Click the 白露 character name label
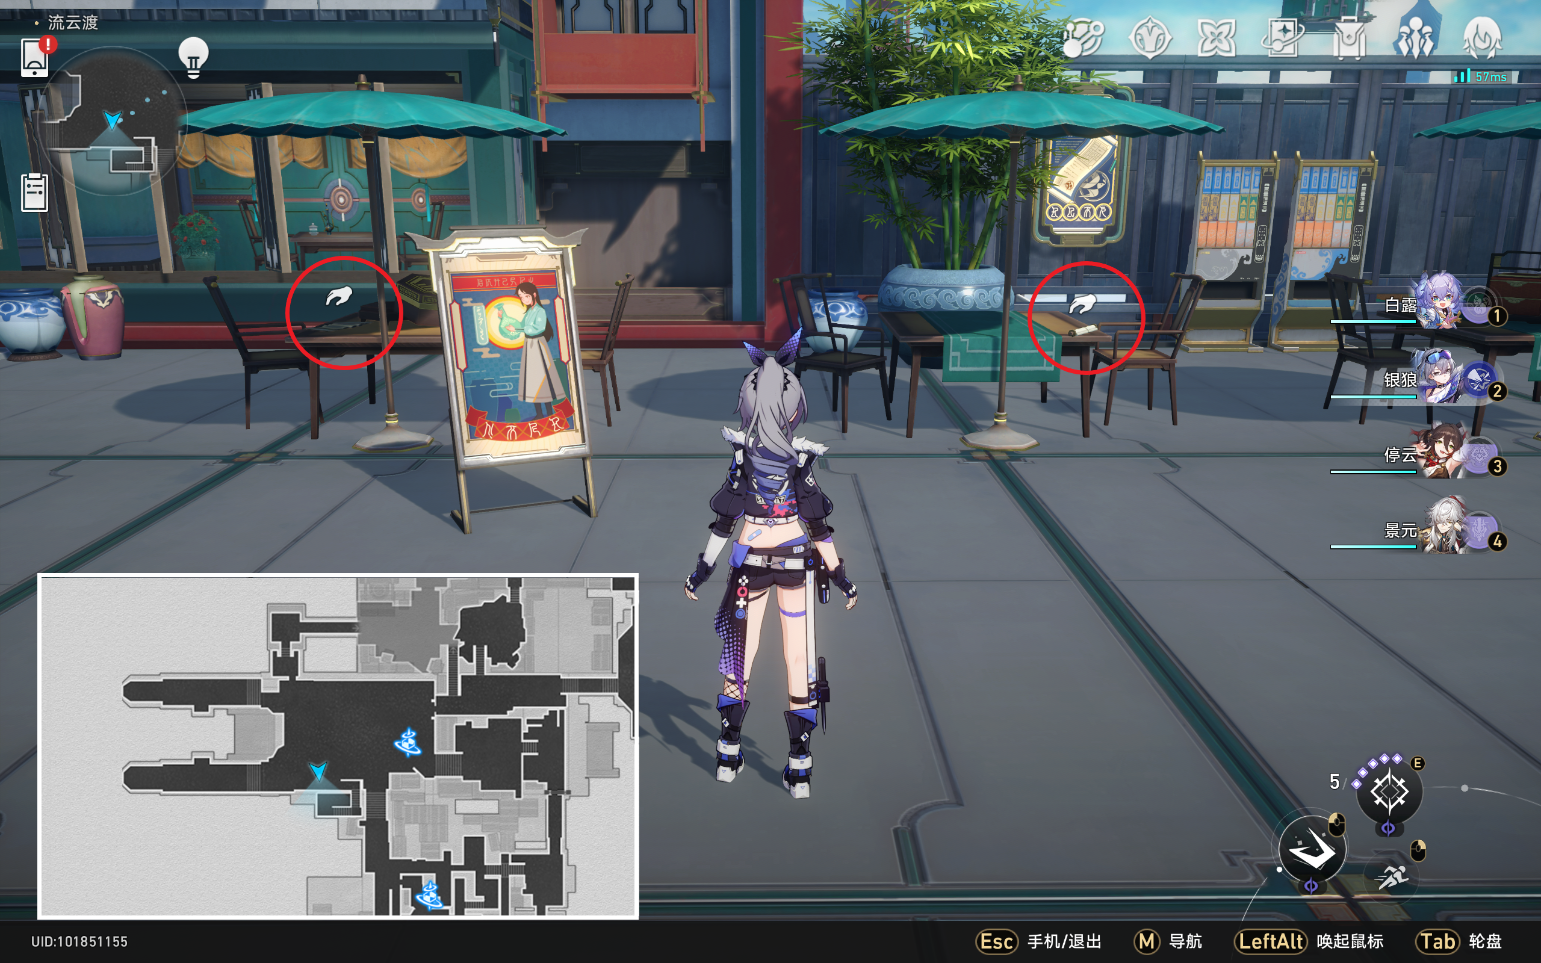Image resolution: width=1541 pixels, height=963 pixels. 1400,305
